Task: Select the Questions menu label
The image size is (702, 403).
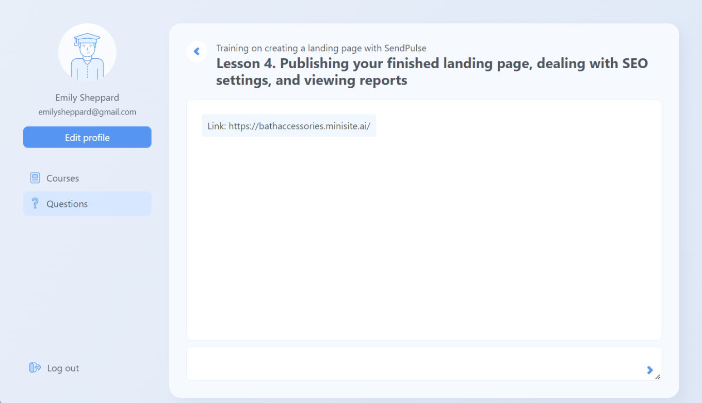Action: coord(67,204)
